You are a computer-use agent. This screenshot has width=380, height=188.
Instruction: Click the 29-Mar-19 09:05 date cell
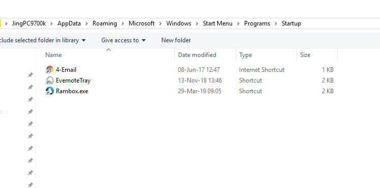pos(200,91)
